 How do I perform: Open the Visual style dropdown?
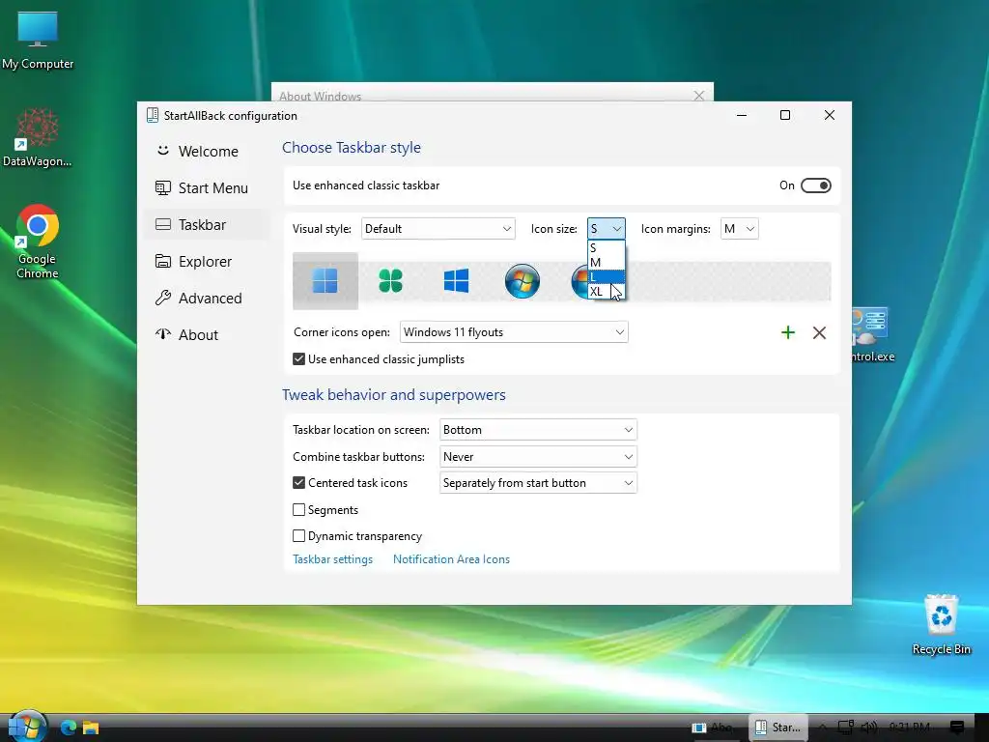coord(438,228)
